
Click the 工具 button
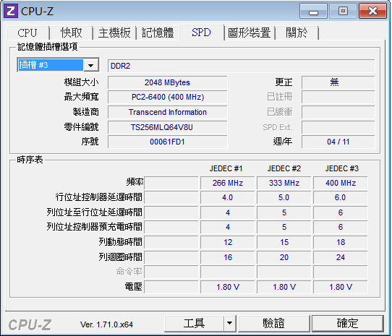195,323
